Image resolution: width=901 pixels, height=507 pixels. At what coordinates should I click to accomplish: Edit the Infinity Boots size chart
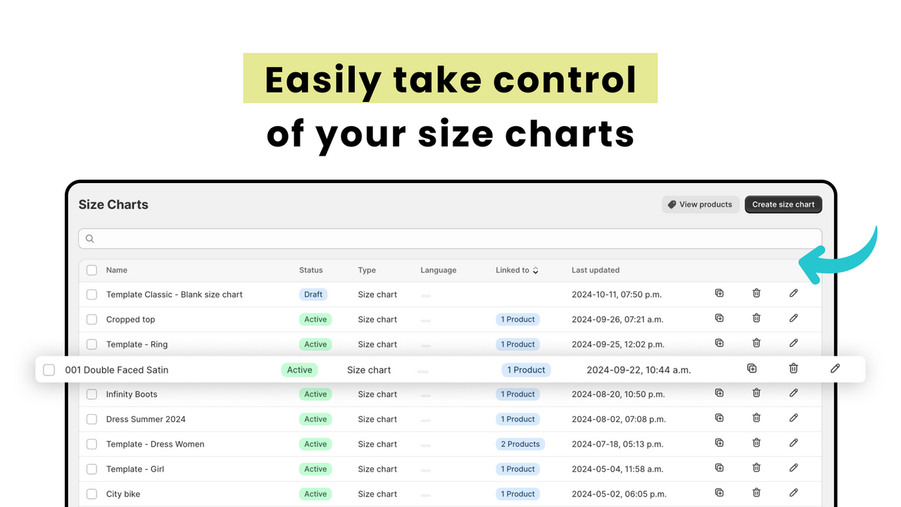click(793, 393)
